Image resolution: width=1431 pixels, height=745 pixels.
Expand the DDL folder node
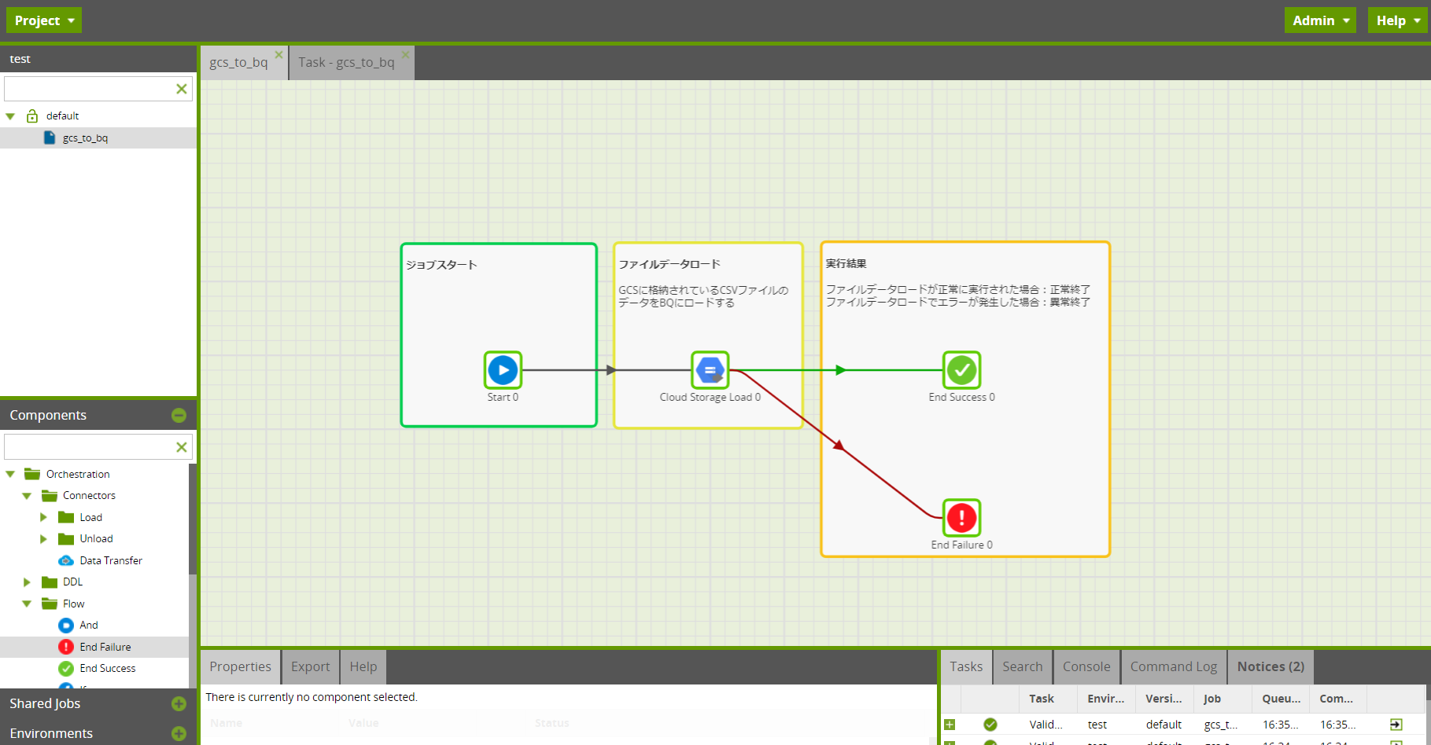coord(27,582)
